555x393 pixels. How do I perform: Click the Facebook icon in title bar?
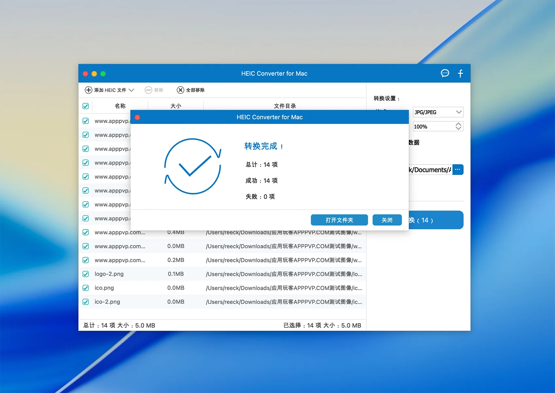460,73
